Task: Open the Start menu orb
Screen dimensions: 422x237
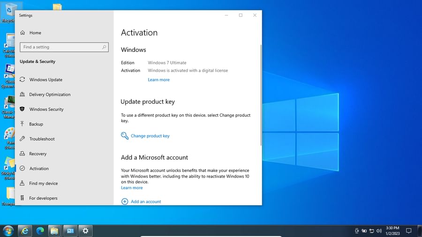Action: click(x=8, y=230)
